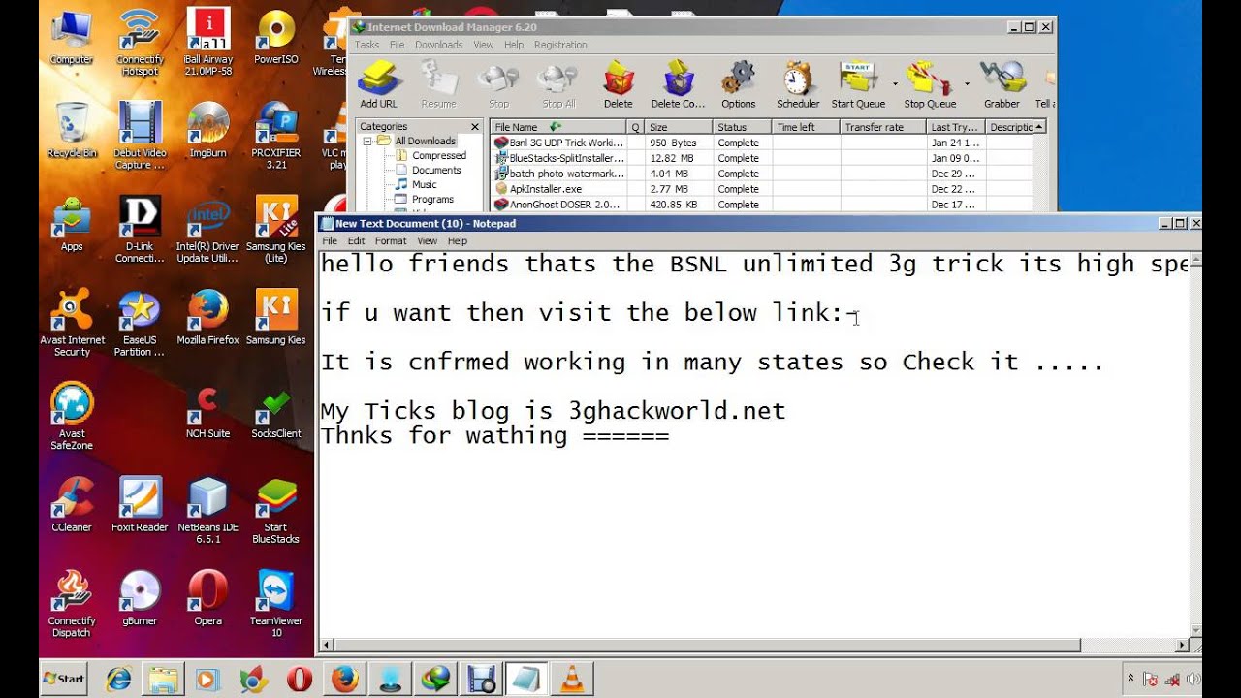The image size is (1241, 698).
Task: Open PROXIFIER 3.21 desktop shortcut
Action: (275, 136)
